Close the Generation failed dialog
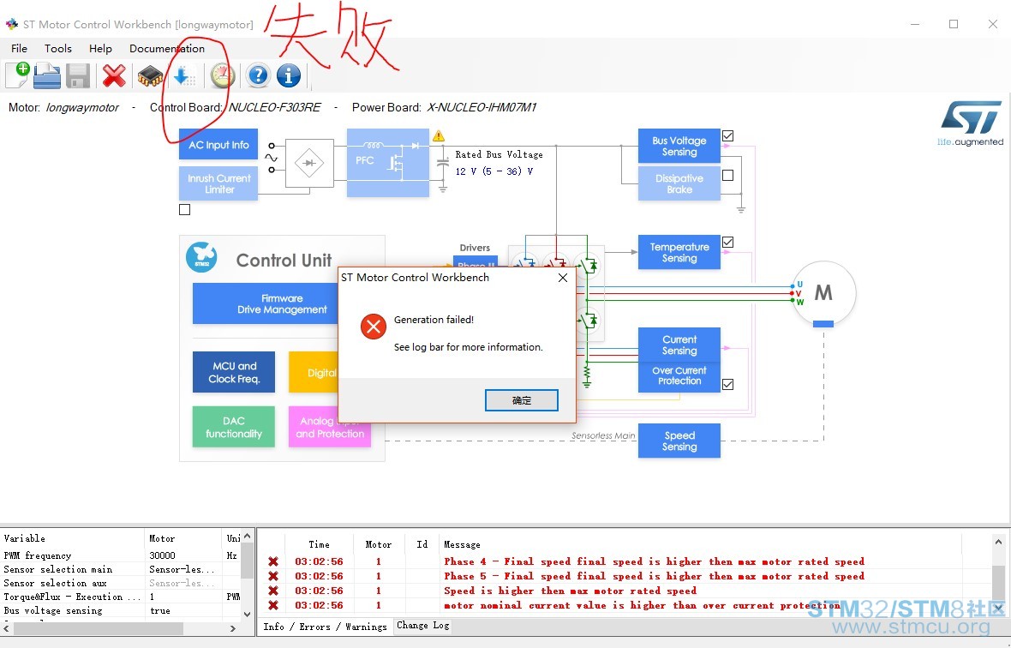This screenshot has height=648, width=1011. pyautogui.click(x=563, y=278)
